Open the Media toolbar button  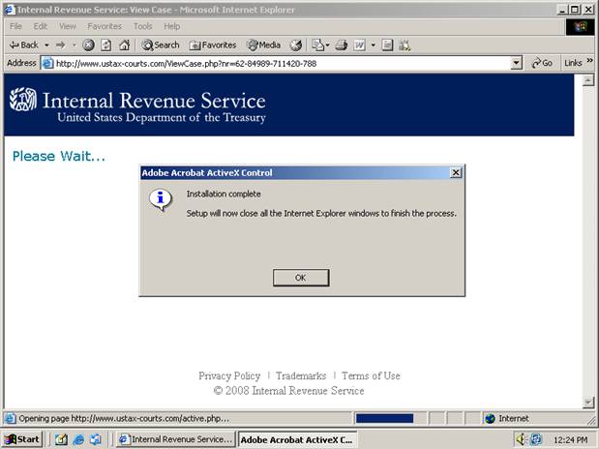(263, 45)
